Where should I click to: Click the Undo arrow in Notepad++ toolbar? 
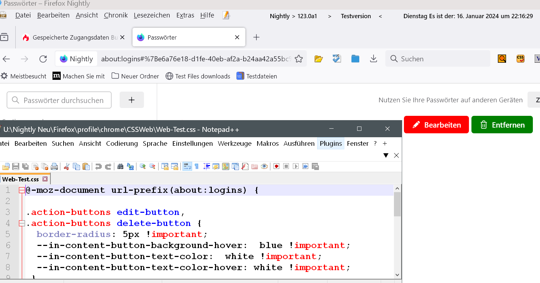98,166
